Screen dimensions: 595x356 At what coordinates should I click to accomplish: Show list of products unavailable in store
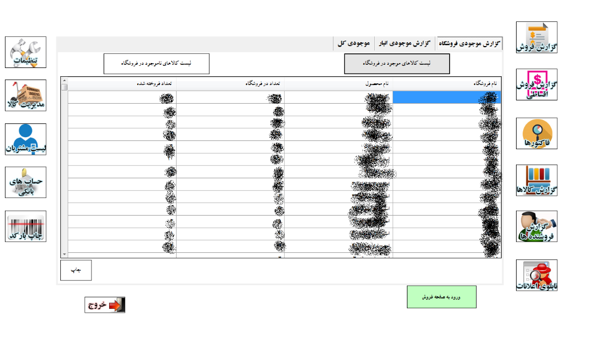point(156,64)
